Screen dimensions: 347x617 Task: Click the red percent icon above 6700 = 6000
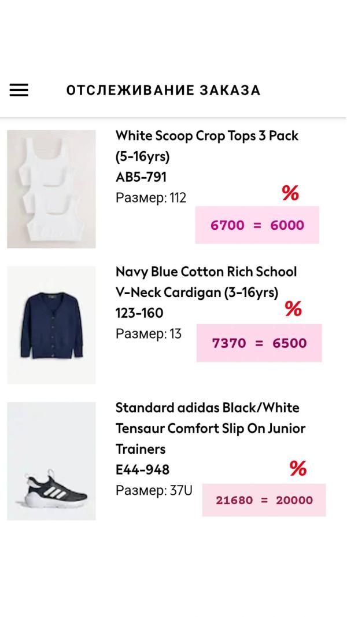[290, 193]
